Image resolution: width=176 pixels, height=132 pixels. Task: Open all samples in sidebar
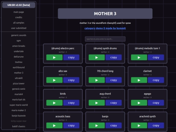coord(19,23)
